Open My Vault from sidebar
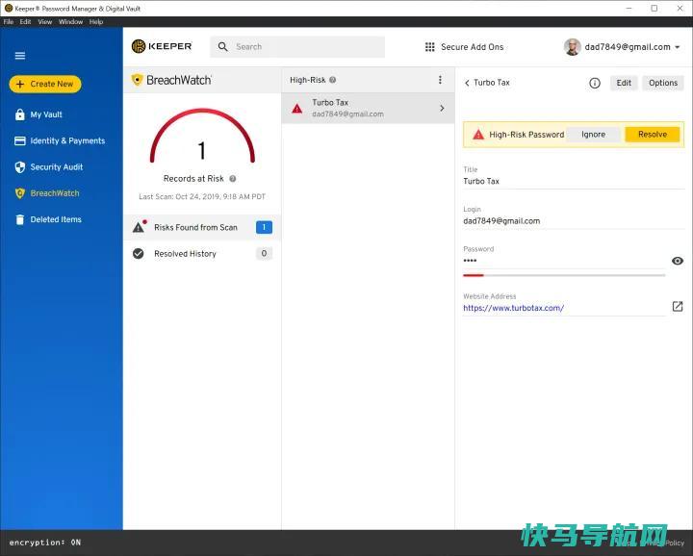The image size is (693, 556). [x=46, y=114]
